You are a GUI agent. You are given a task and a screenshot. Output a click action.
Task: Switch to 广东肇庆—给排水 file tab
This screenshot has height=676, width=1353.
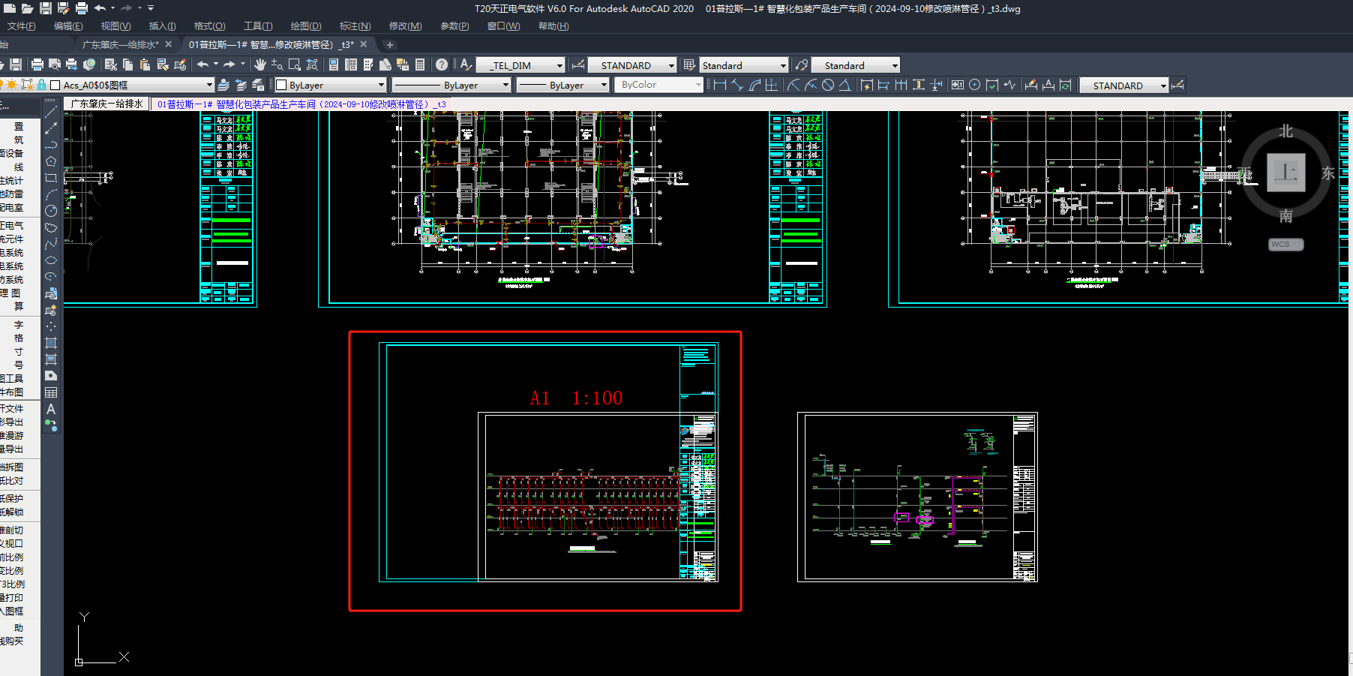[x=120, y=45]
